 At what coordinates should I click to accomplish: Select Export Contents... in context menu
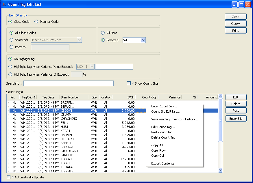click(x=164, y=163)
